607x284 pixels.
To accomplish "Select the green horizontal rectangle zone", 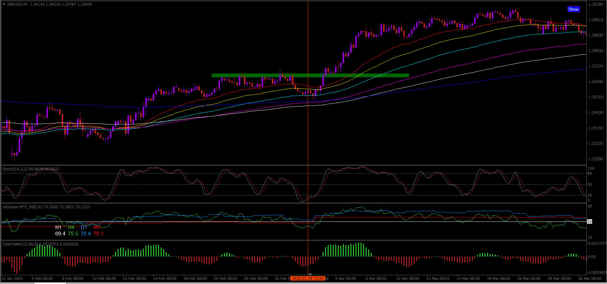I will (310, 75).
